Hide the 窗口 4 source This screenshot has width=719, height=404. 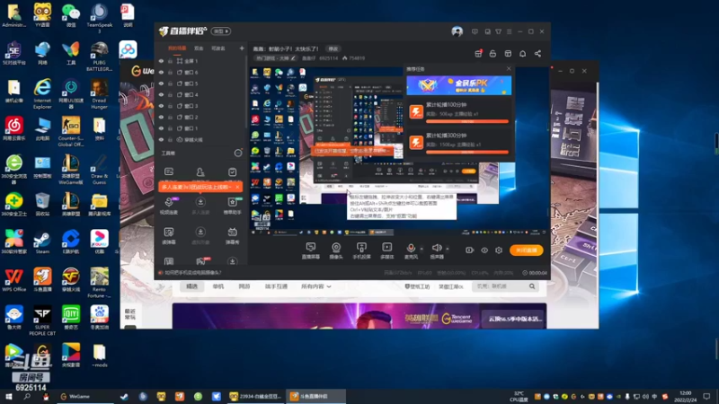coord(161,95)
